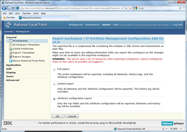Image resolution: width=187 pixels, height=132 pixels.
Task: Click the Stop loading red X icon
Action: (x=130, y=8)
